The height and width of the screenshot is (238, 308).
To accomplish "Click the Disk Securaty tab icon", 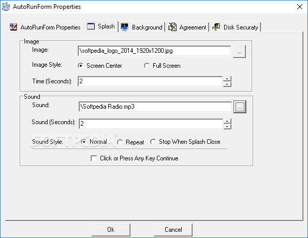I will point(216,27).
